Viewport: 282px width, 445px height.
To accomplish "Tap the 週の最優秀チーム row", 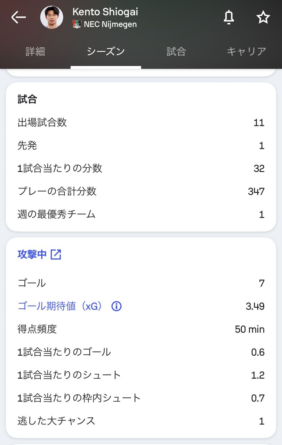I will coord(141,214).
